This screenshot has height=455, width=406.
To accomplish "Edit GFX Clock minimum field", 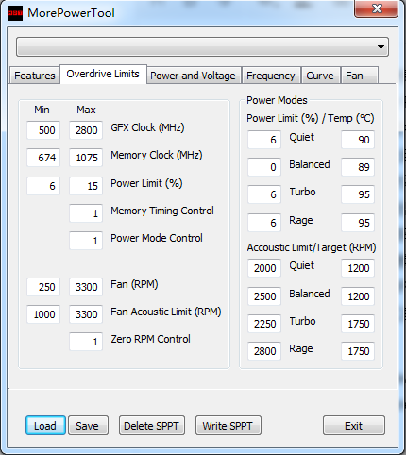I will point(43,130).
